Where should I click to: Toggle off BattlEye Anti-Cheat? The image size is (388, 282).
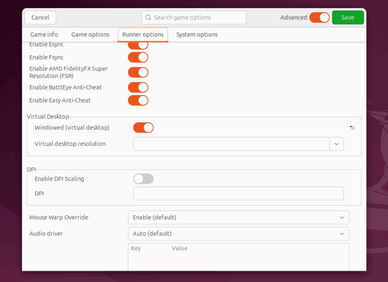click(x=138, y=87)
